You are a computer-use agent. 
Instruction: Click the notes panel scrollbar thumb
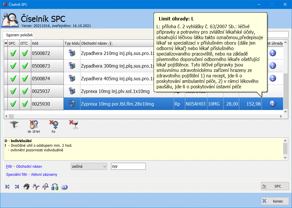tap(285, 149)
